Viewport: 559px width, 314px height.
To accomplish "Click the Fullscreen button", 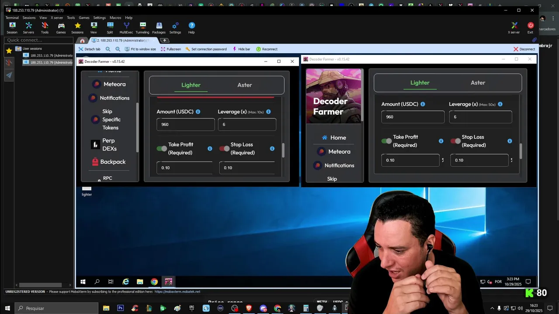I will [x=171, y=49].
